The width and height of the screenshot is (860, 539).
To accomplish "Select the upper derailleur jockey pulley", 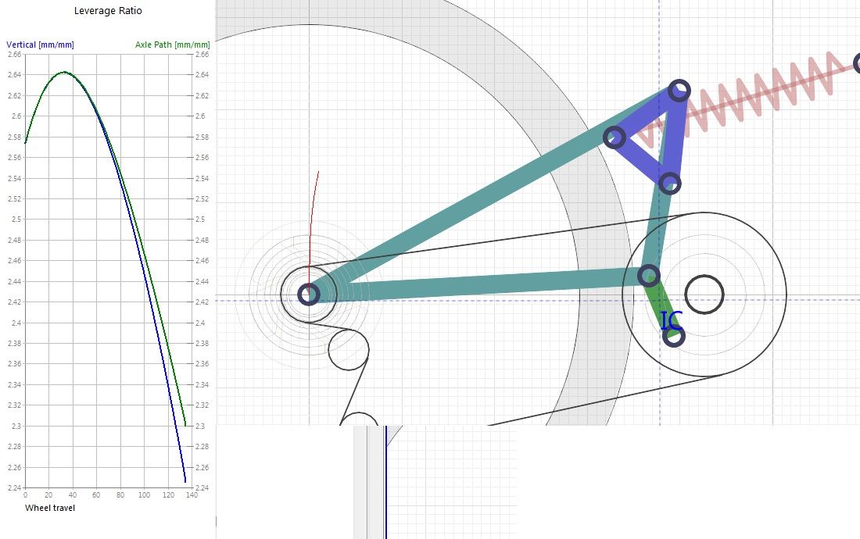I will [348, 349].
